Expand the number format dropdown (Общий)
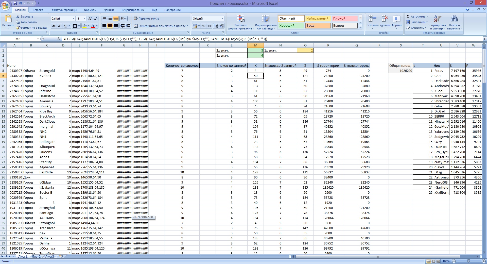487x264 pixels. pos(222,19)
